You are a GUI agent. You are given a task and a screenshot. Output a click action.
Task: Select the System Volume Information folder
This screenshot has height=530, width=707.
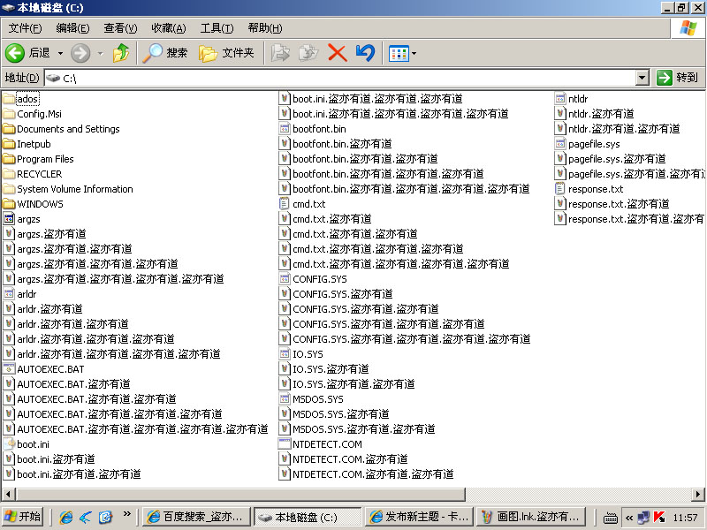click(68, 189)
